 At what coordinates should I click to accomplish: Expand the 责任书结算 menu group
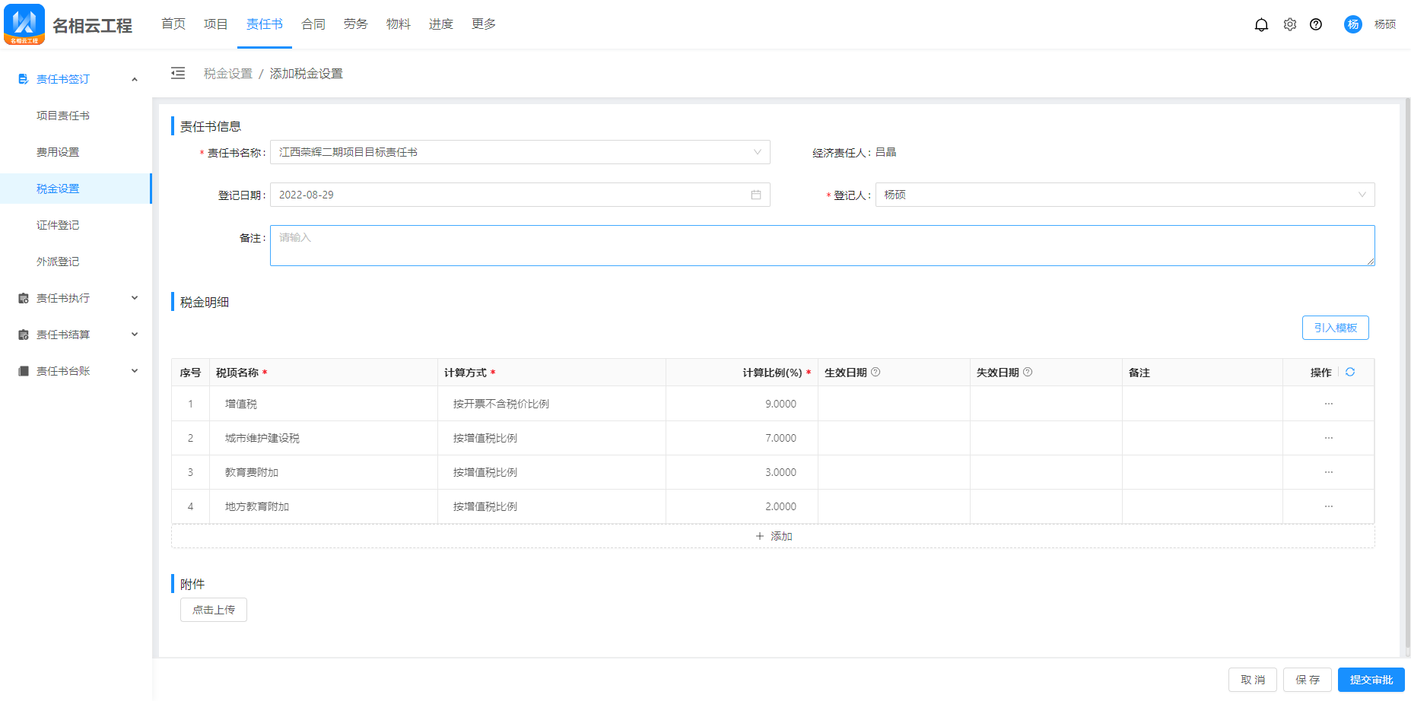pos(135,335)
